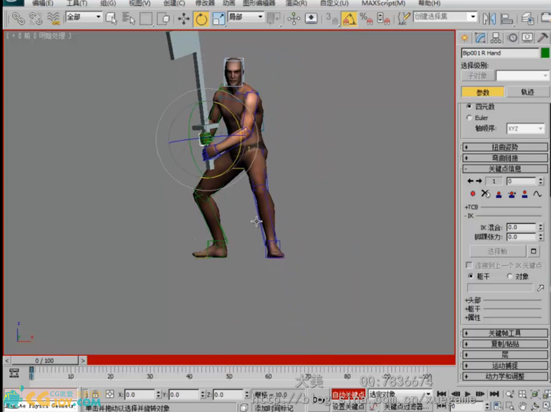Collapse the 关键点信息 rollout

tap(505, 169)
